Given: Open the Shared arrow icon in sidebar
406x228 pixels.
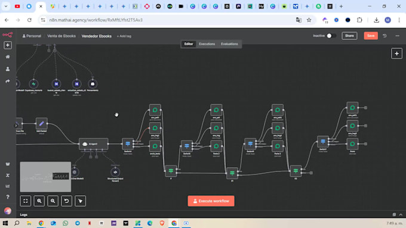Looking at the screenshot, I should [8, 81].
